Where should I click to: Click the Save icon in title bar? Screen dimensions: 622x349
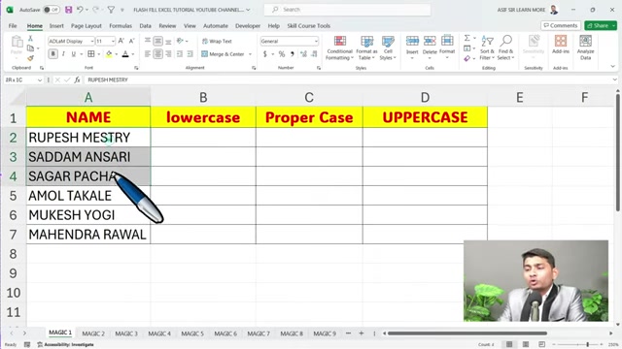point(69,10)
